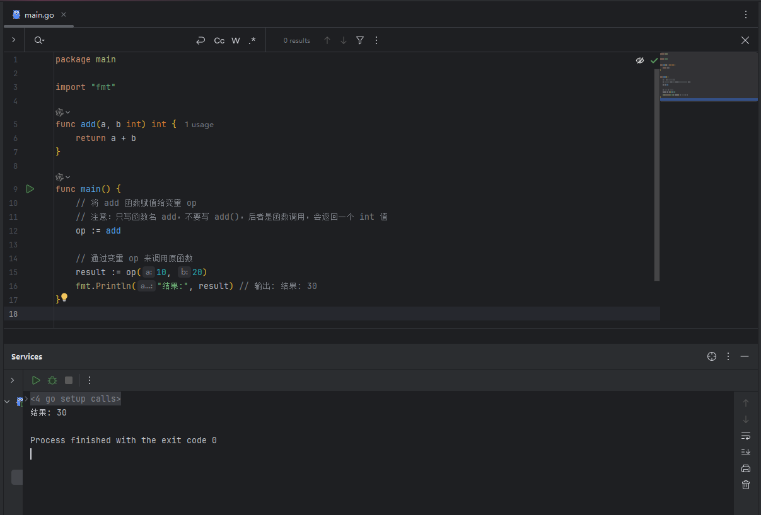The height and width of the screenshot is (515, 761).
Task: Go to previous search occurrence
Action: click(x=327, y=40)
